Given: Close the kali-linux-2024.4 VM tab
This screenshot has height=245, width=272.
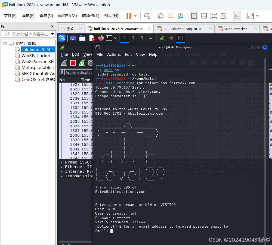Looking at the screenshot, I should click(150, 29).
